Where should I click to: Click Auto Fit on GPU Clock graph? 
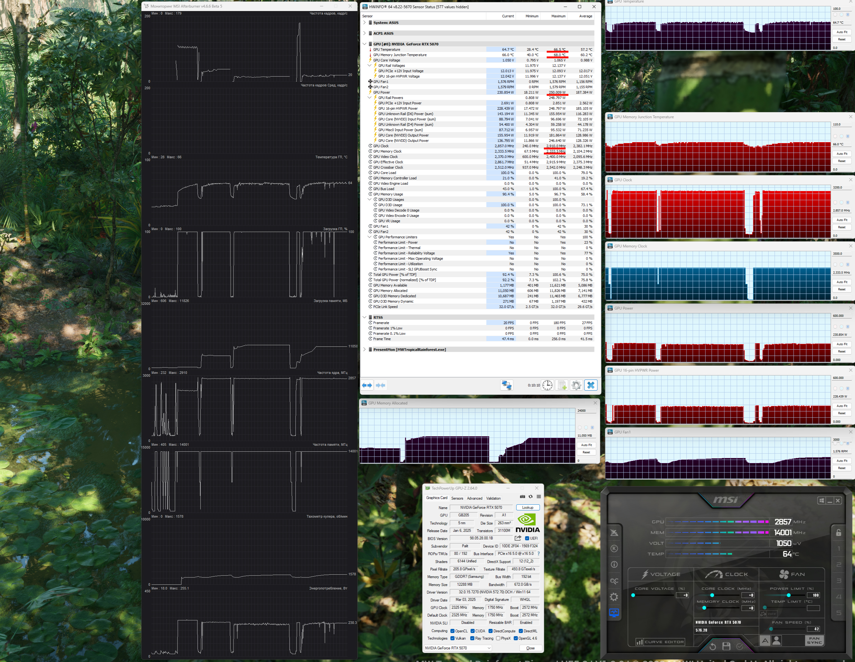point(842,220)
